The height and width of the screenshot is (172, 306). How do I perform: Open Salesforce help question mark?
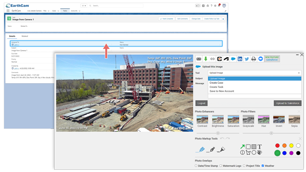pyautogui.click(x=211, y=6)
